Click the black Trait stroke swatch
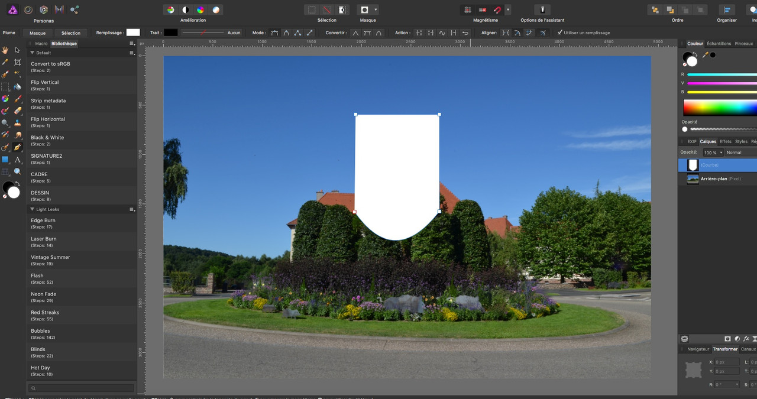 pyautogui.click(x=170, y=33)
